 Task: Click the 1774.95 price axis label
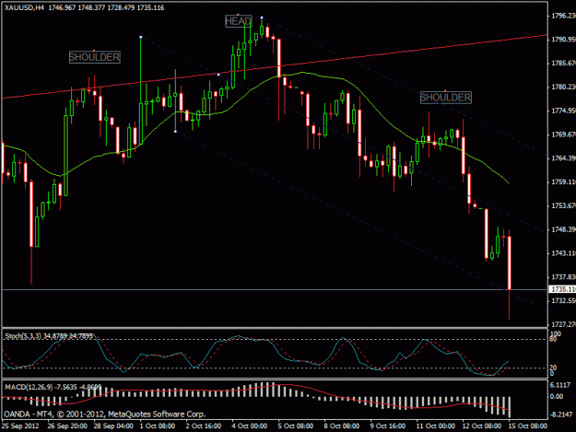[x=563, y=111]
